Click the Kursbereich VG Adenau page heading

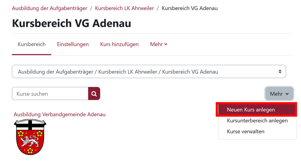pos(71,23)
